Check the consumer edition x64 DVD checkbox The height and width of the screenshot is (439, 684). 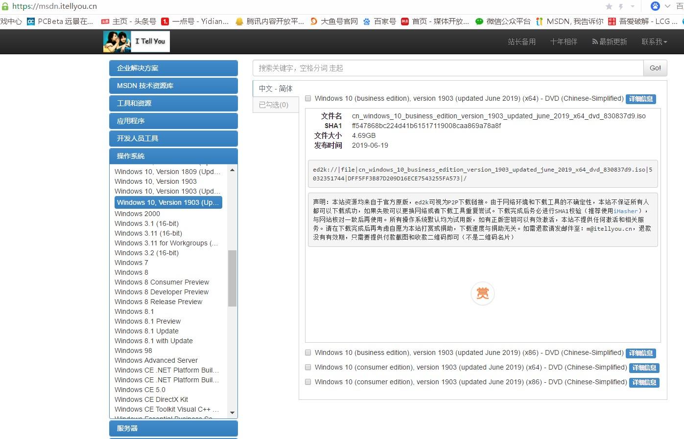pyautogui.click(x=308, y=367)
